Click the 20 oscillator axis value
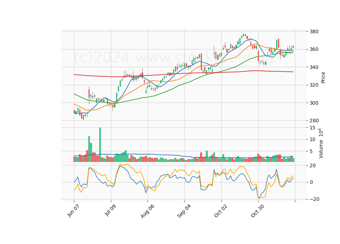The image size is (340, 244). pyautogui.click(x=313, y=165)
